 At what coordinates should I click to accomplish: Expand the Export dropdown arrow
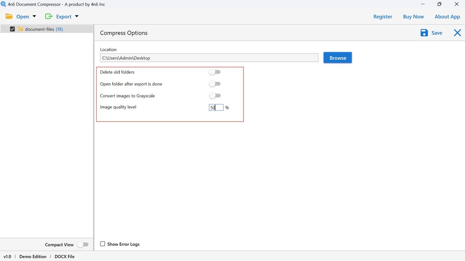coord(77,17)
